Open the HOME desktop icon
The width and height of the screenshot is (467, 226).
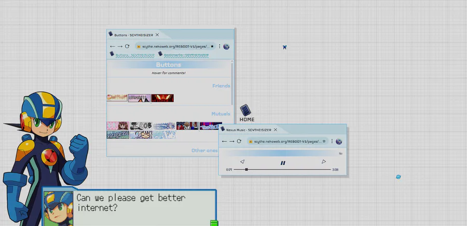pos(246,114)
